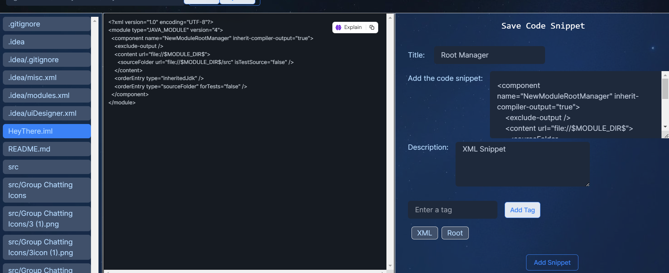This screenshot has width=669, height=273.
Task: Click code viewer scrollbar down arrow
Action: (390, 266)
